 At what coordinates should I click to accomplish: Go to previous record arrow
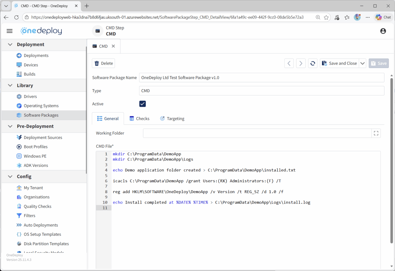coord(289,63)
